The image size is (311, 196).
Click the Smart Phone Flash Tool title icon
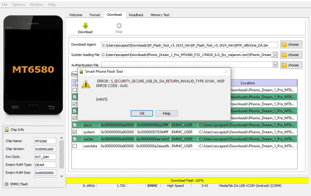[x=81, y=72]
